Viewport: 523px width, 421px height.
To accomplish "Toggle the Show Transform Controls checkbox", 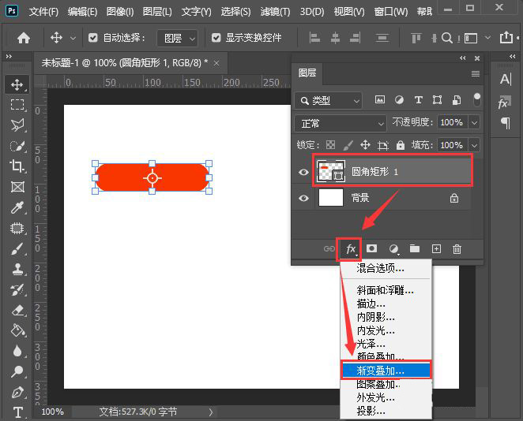I will [216, 38].
